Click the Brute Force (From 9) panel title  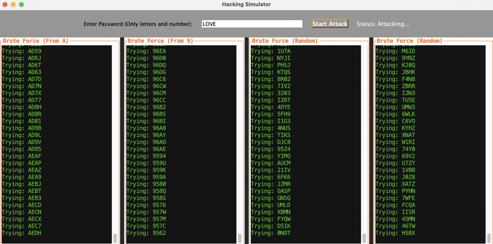coord(160,41)
